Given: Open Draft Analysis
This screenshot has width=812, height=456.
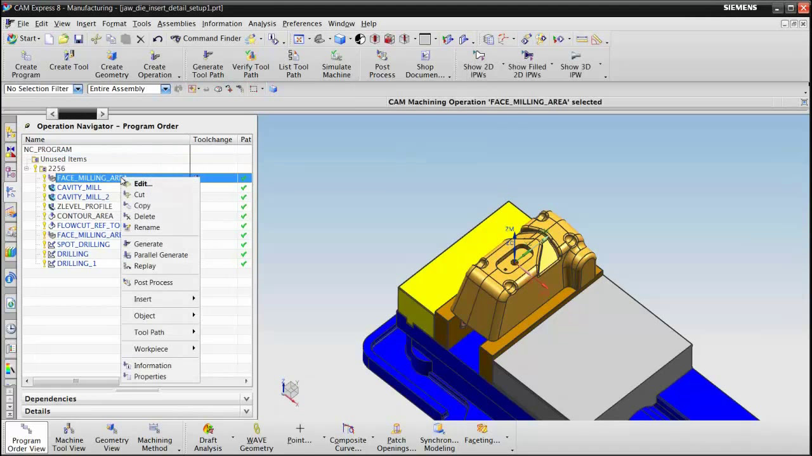Looking at the screenshot, I should [208, 438].
